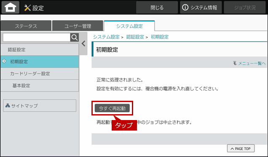This screenshot has height=157, width=268.
Task: Click the return arrow icon beside メニュー一覧へ
Action: (235, 63)
